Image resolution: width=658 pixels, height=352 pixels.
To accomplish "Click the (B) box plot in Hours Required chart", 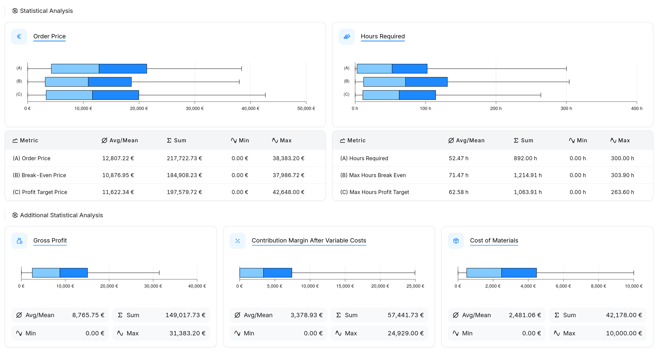I will coord(405,82).
